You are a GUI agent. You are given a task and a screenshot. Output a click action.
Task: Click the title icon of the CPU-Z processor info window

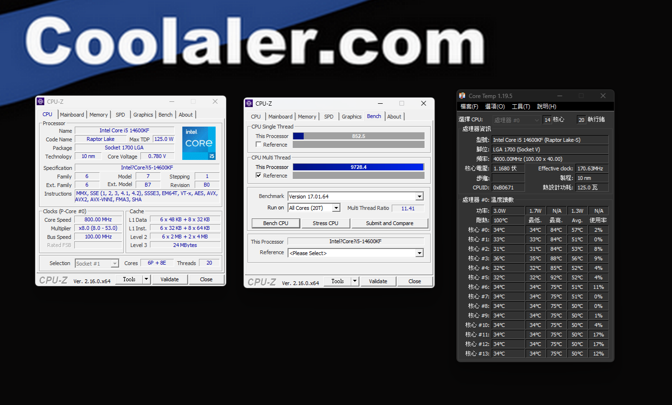pos(40,101)
